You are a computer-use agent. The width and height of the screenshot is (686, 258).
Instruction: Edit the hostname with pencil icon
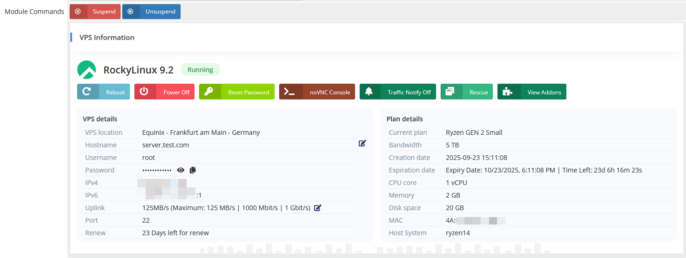[x=362, y=143]
